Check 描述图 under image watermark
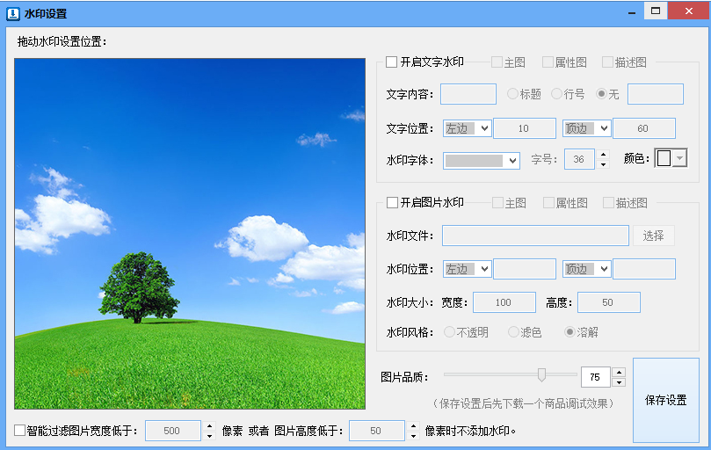Image resolution: width=711 pixels, height=450 pixels. [608, 203]
